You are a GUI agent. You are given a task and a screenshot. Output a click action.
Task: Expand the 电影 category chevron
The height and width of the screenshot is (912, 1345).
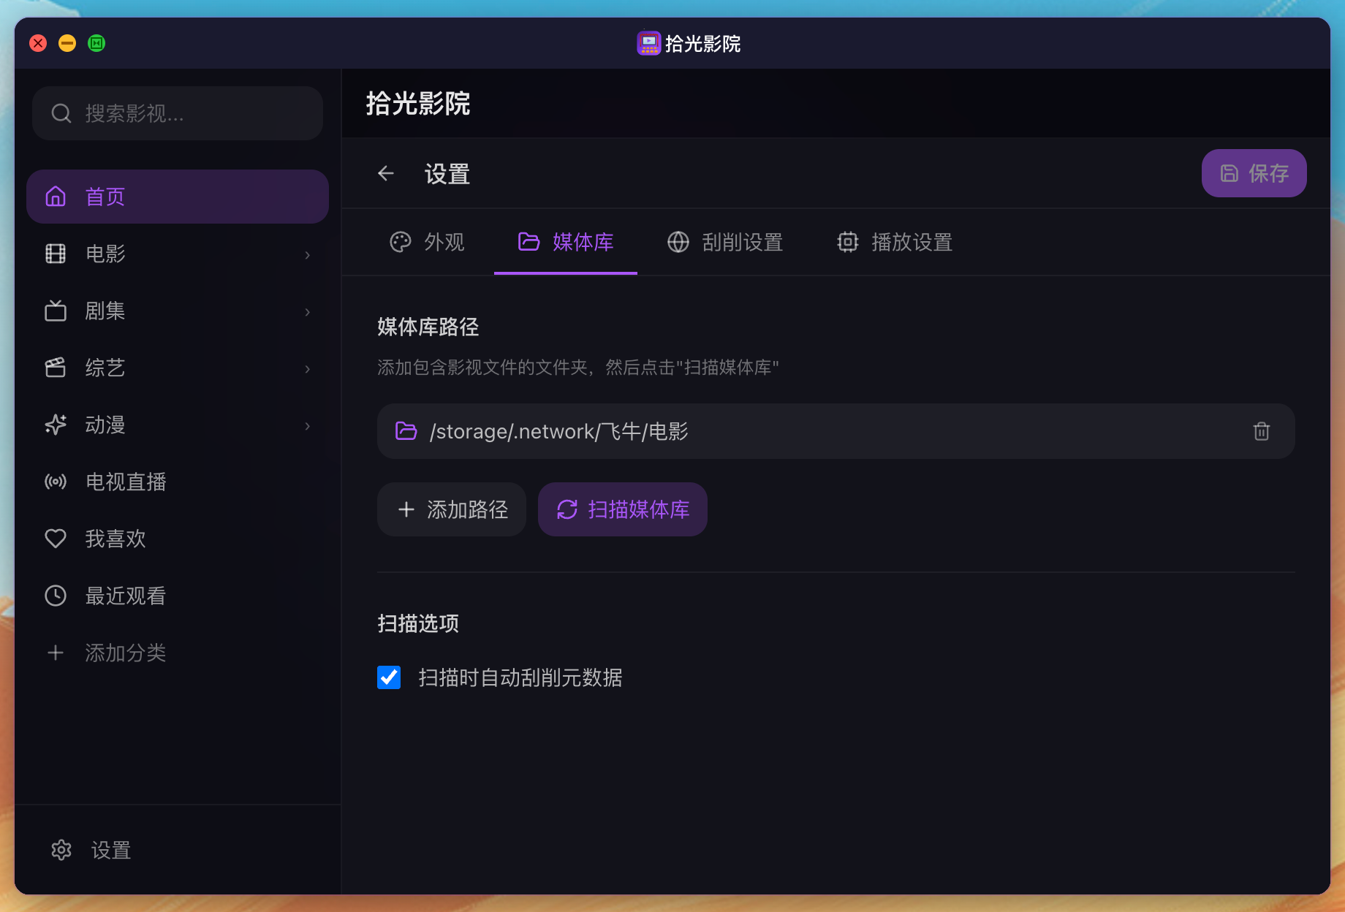(308, 254)
